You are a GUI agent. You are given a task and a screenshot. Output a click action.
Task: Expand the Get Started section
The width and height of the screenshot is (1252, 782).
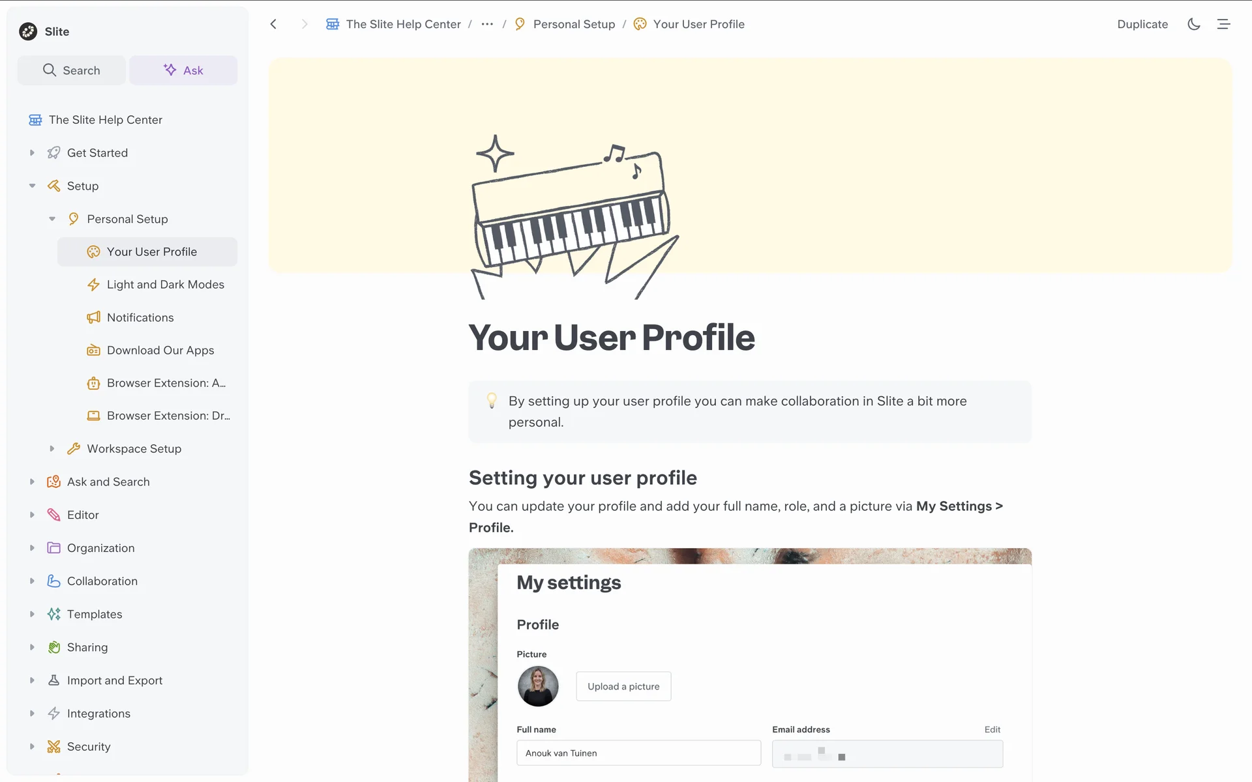[x=32, y=152]
